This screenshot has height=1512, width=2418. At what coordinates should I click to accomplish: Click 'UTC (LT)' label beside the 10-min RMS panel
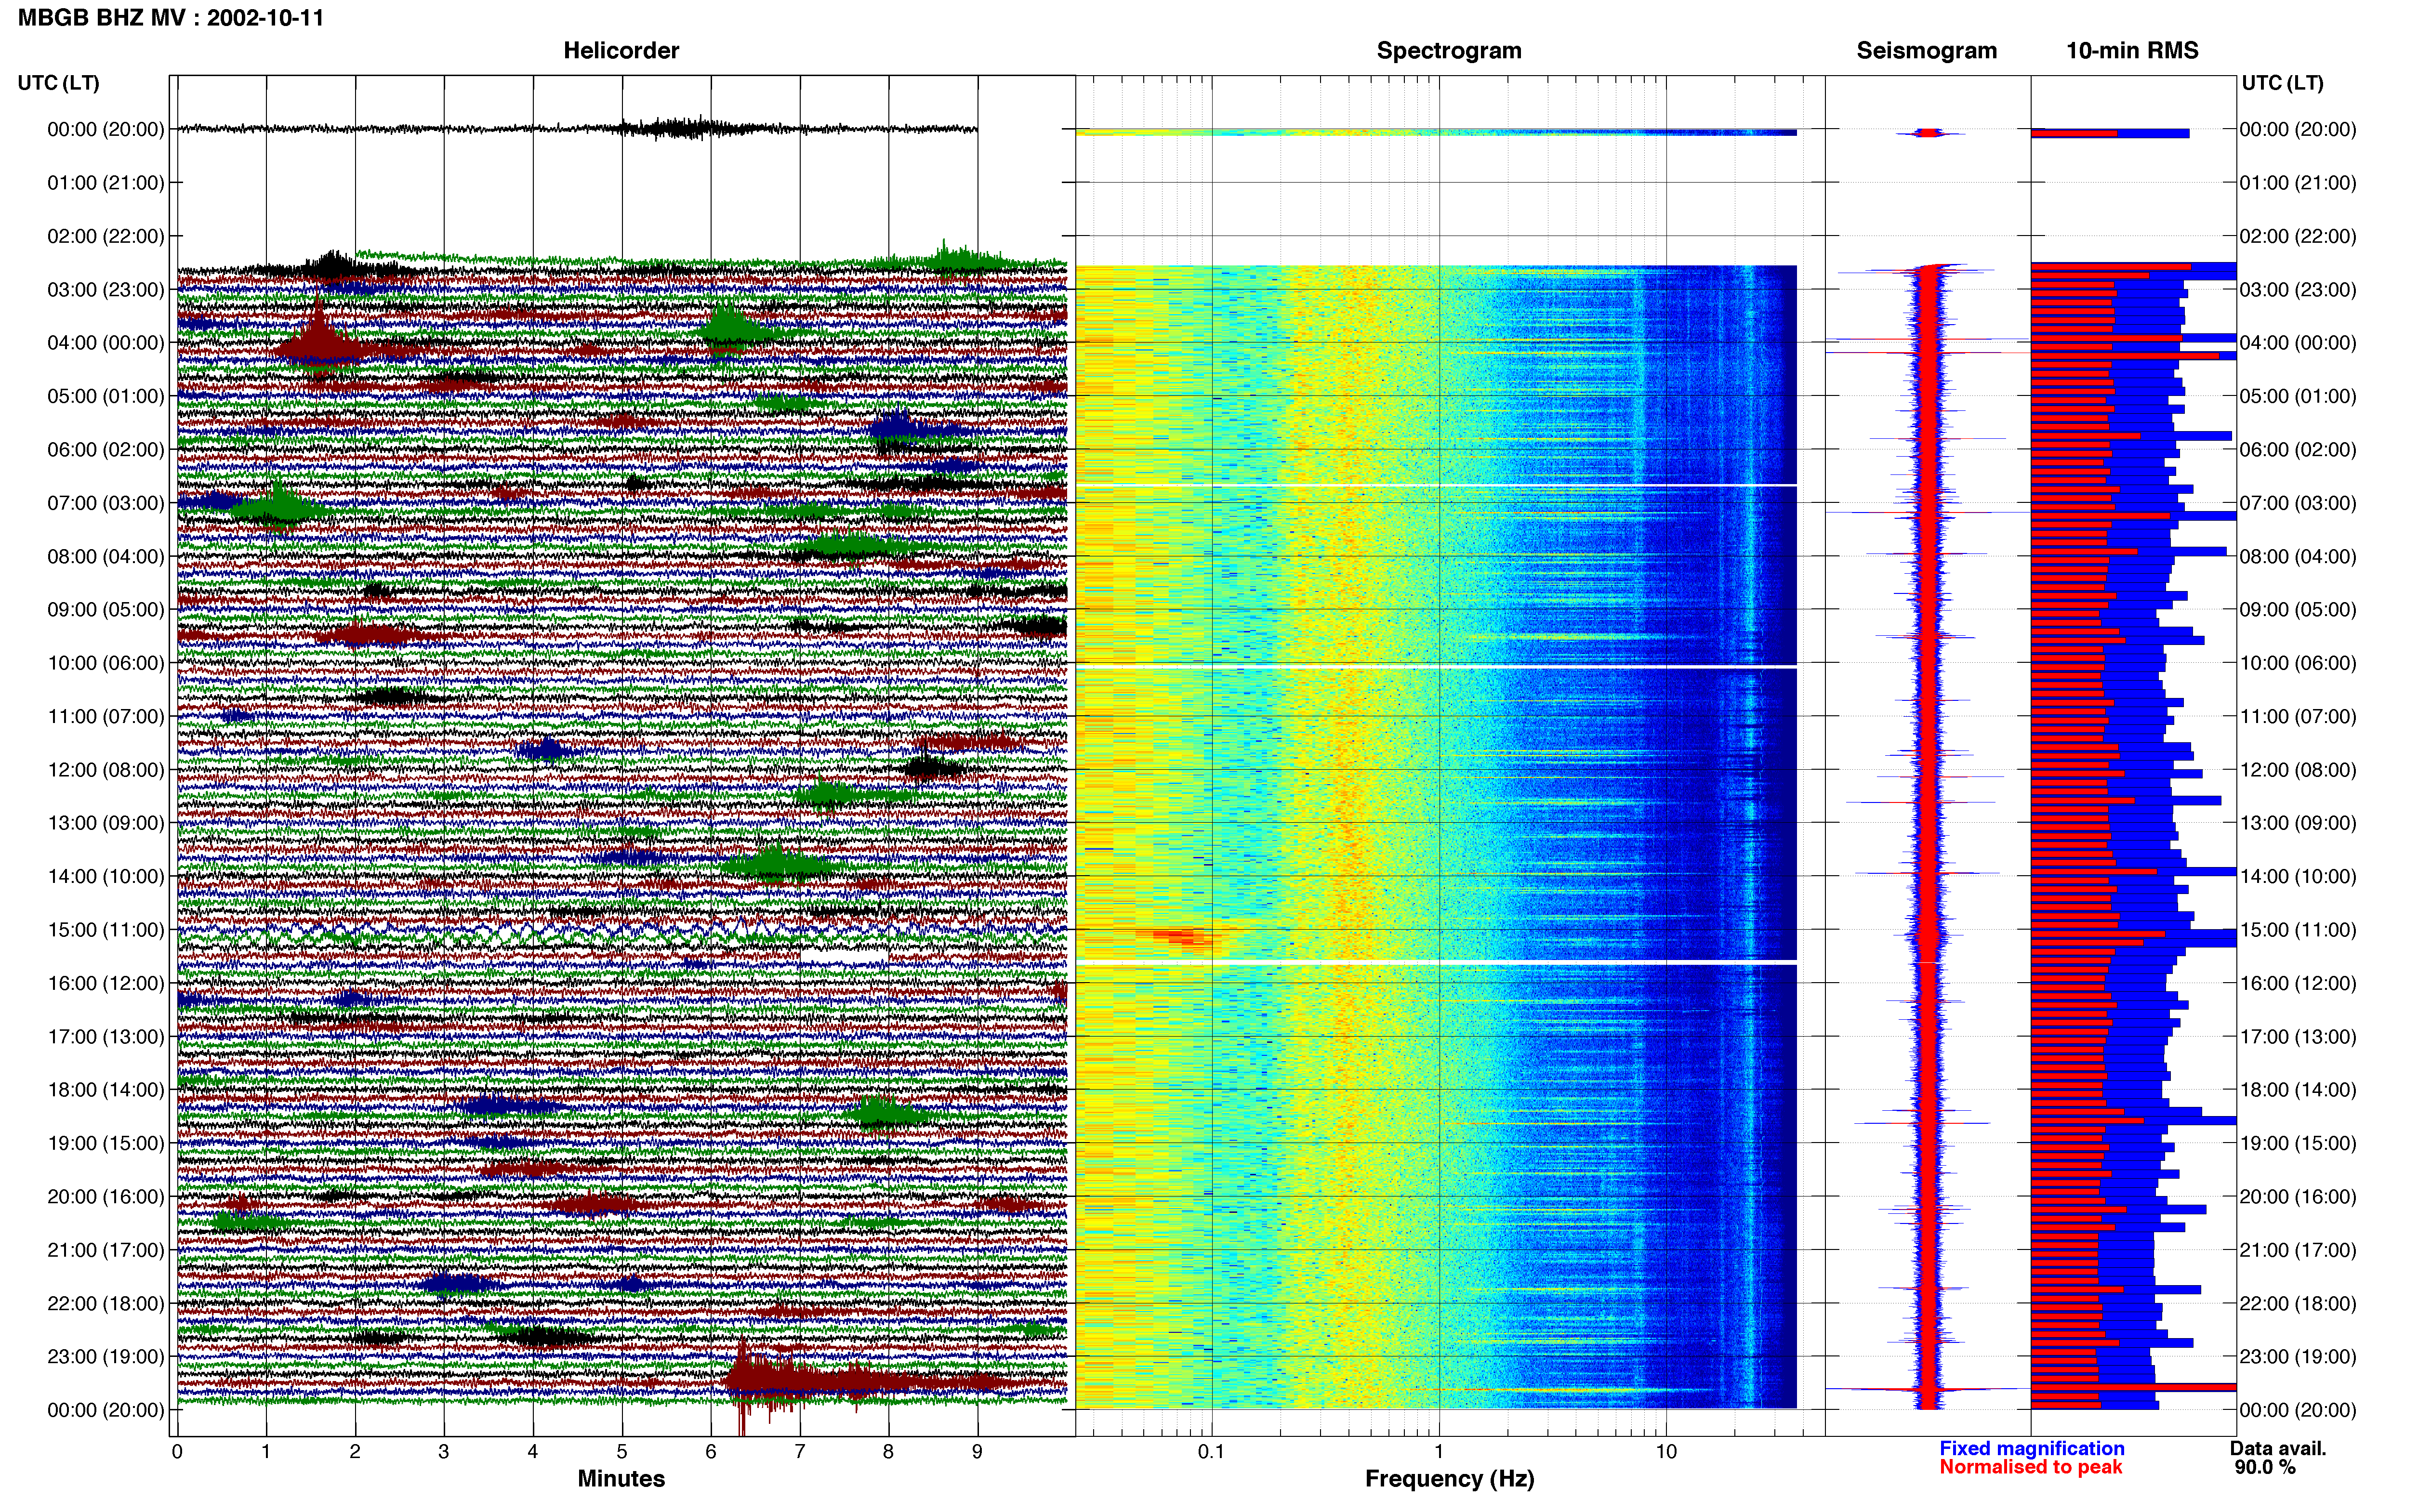(2282, 83)
